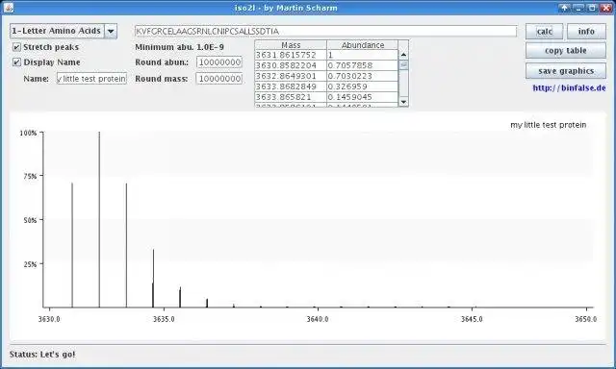Open the info button
Image resolution: width=616 pixels, height=369 pixels.
[x=586, y=32]
